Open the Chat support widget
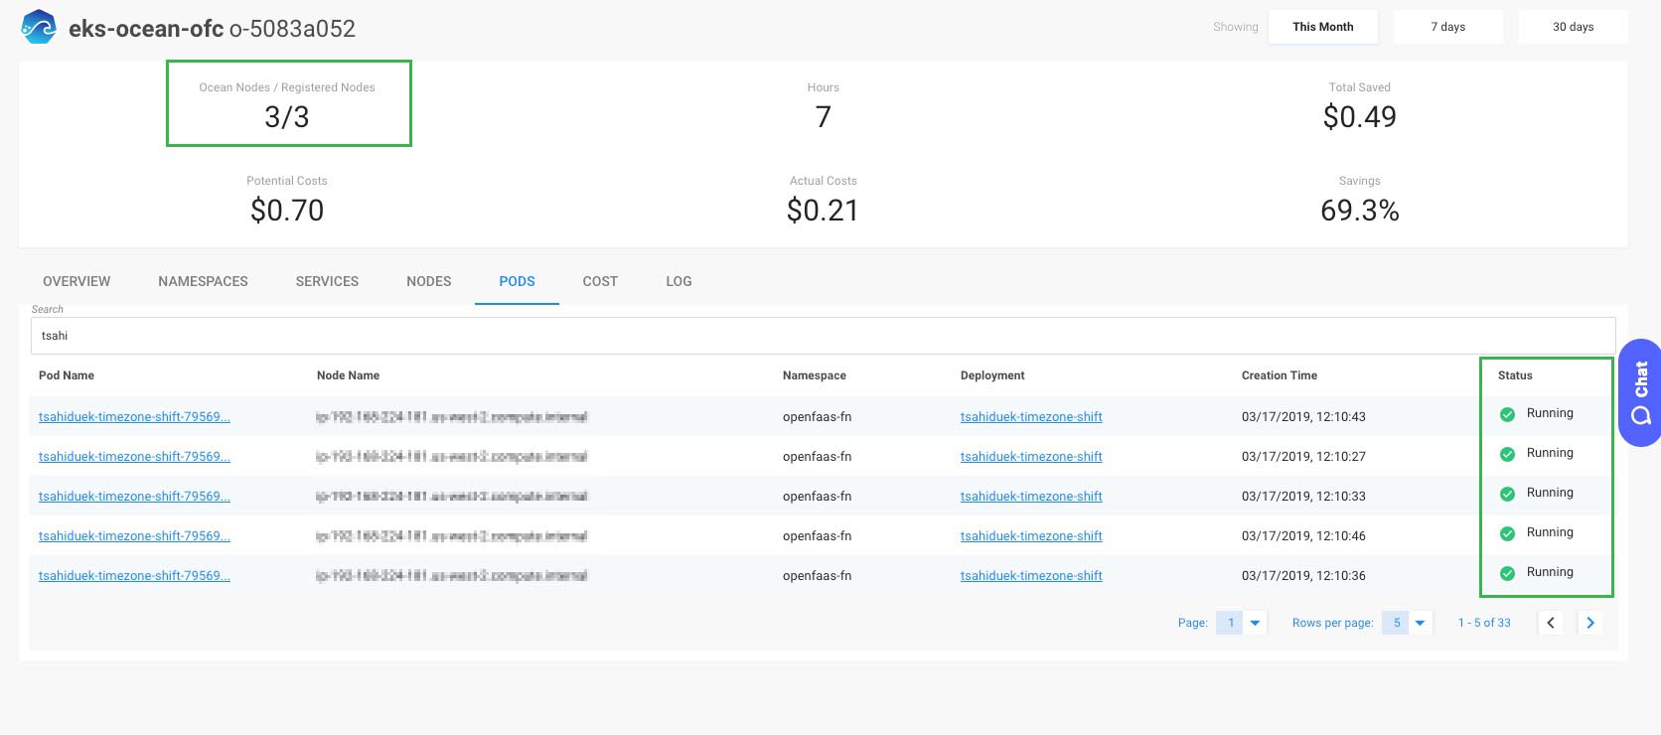The width and height of the screenshot is (1661, 735). coord(1639,392)
